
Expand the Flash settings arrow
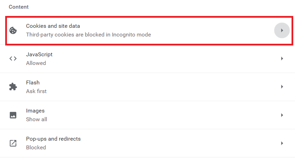pyautogui.click(x=282, y=87)
